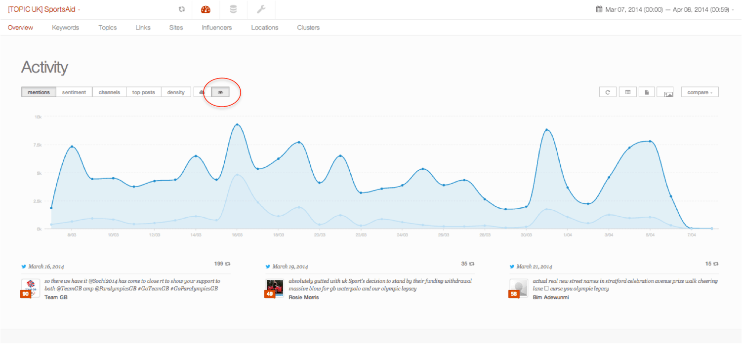Screen dimensions: 742x344
Task: Toggle the eye visibility button
Action: (220, 92)
